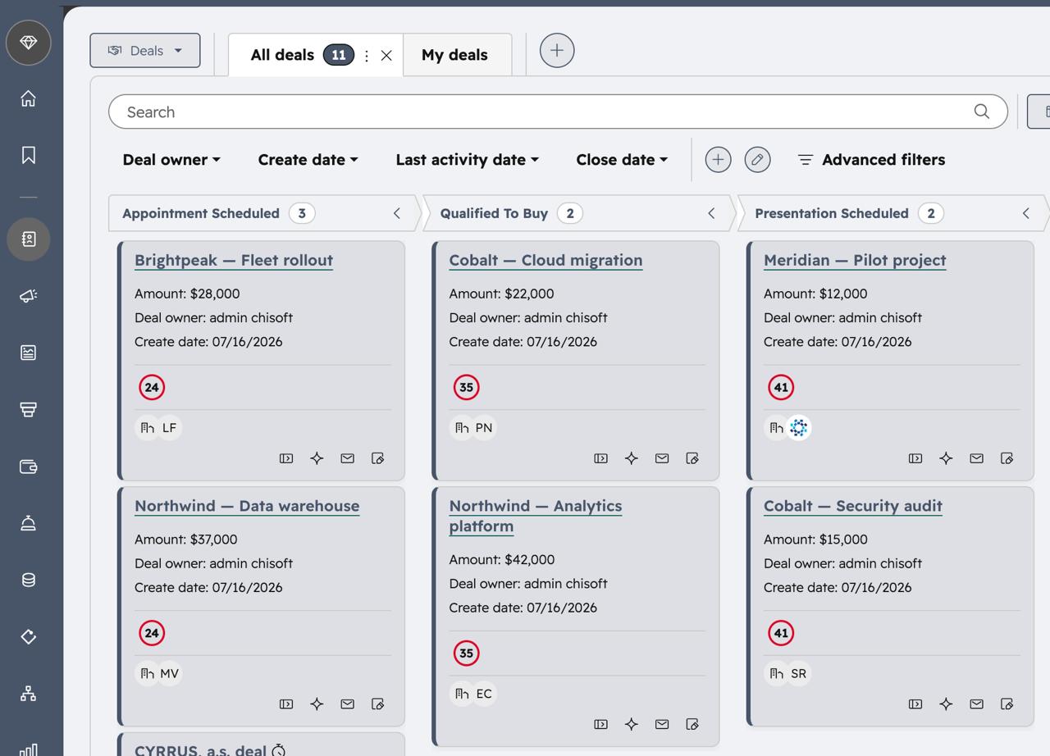Click the LF contact avatar on Brightpeak card

[169, 428]
